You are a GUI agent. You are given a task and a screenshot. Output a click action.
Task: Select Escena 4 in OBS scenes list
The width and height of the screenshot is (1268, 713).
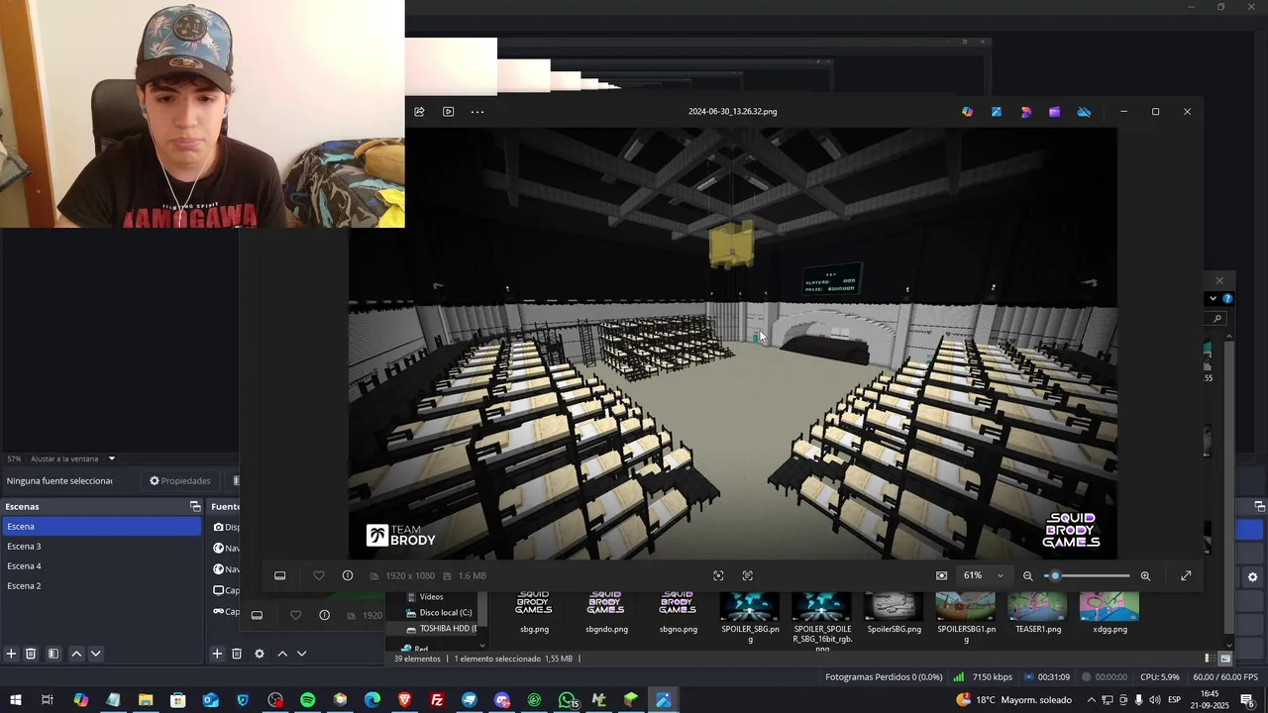coord(101,566)
